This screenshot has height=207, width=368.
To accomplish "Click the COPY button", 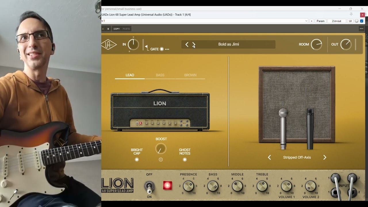I will [x=116, y=29].
